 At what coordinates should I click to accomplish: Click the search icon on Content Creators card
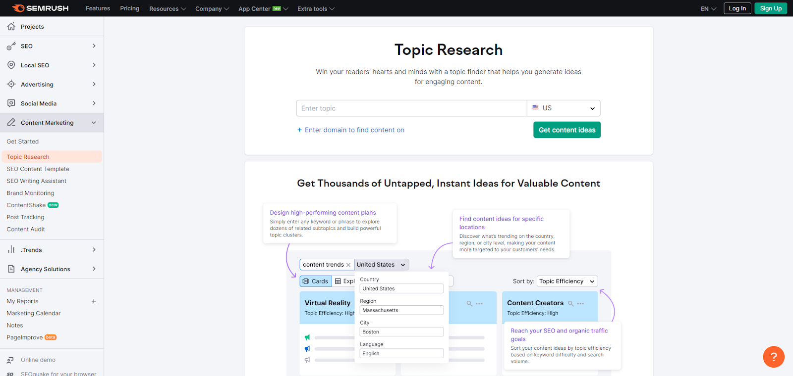tap(571, 303)
